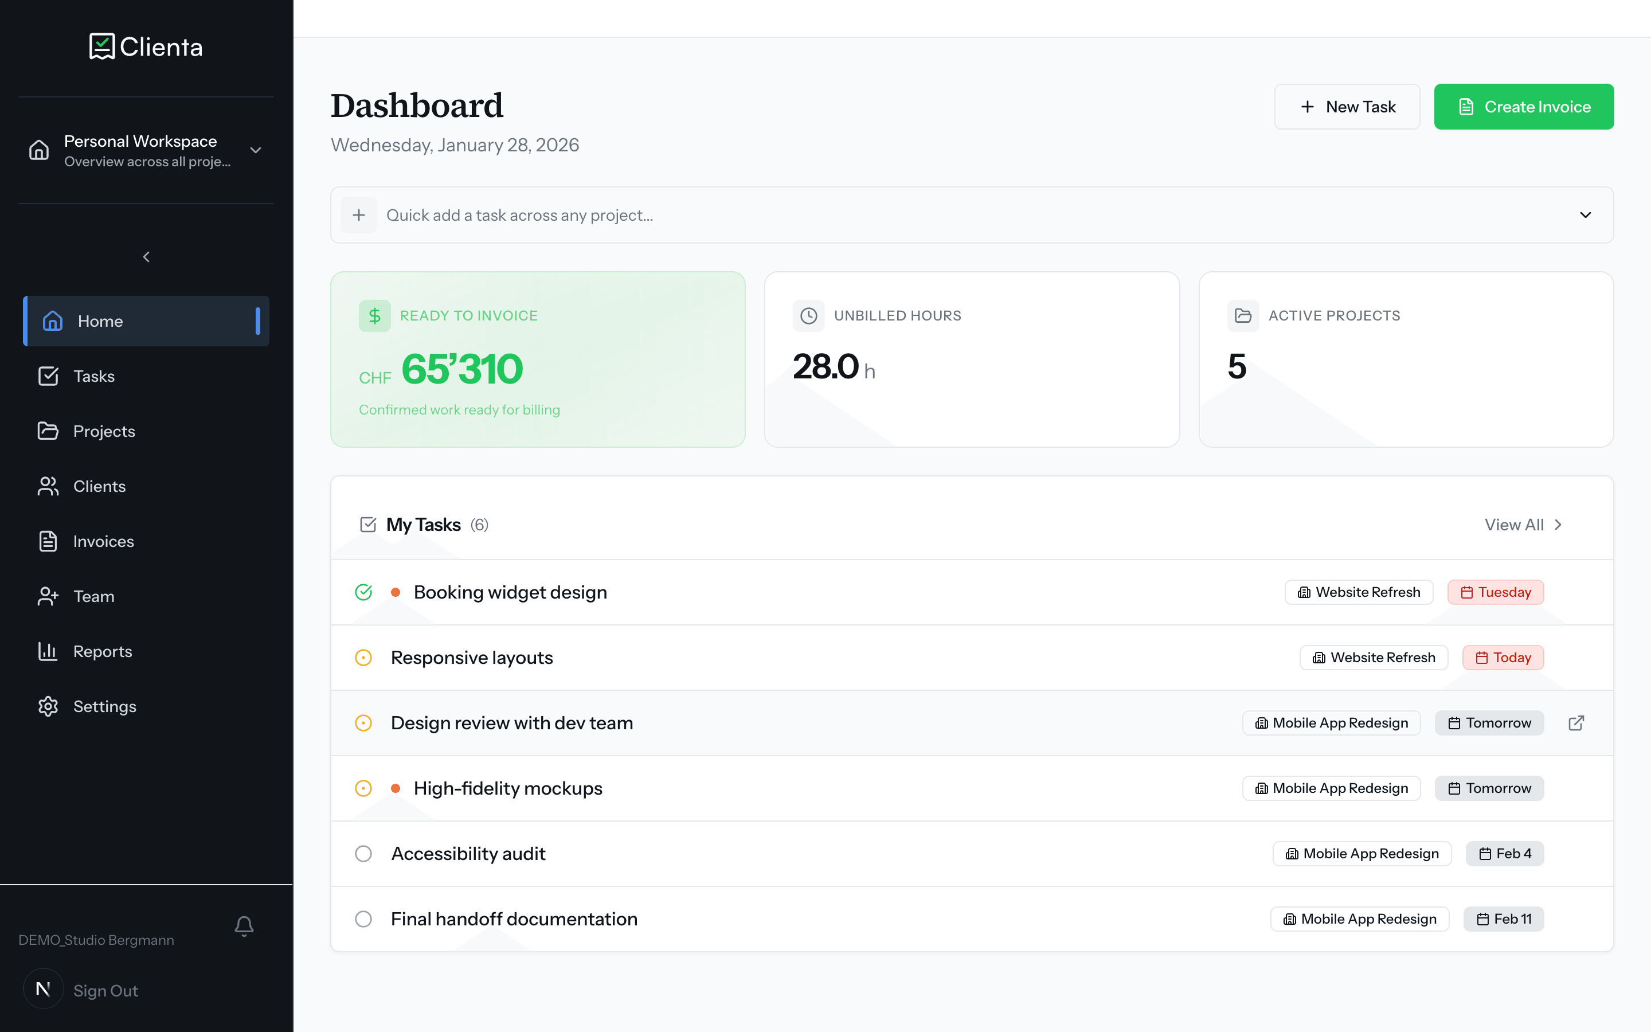
Task: Mark Final handoff documentation as done
Action: tap(363, 918)
